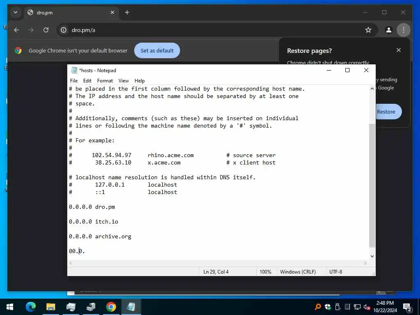Screen dimensions: 420x315
Task: Close the dro.pm Chrome tab
Action: [x=112, y=12]
